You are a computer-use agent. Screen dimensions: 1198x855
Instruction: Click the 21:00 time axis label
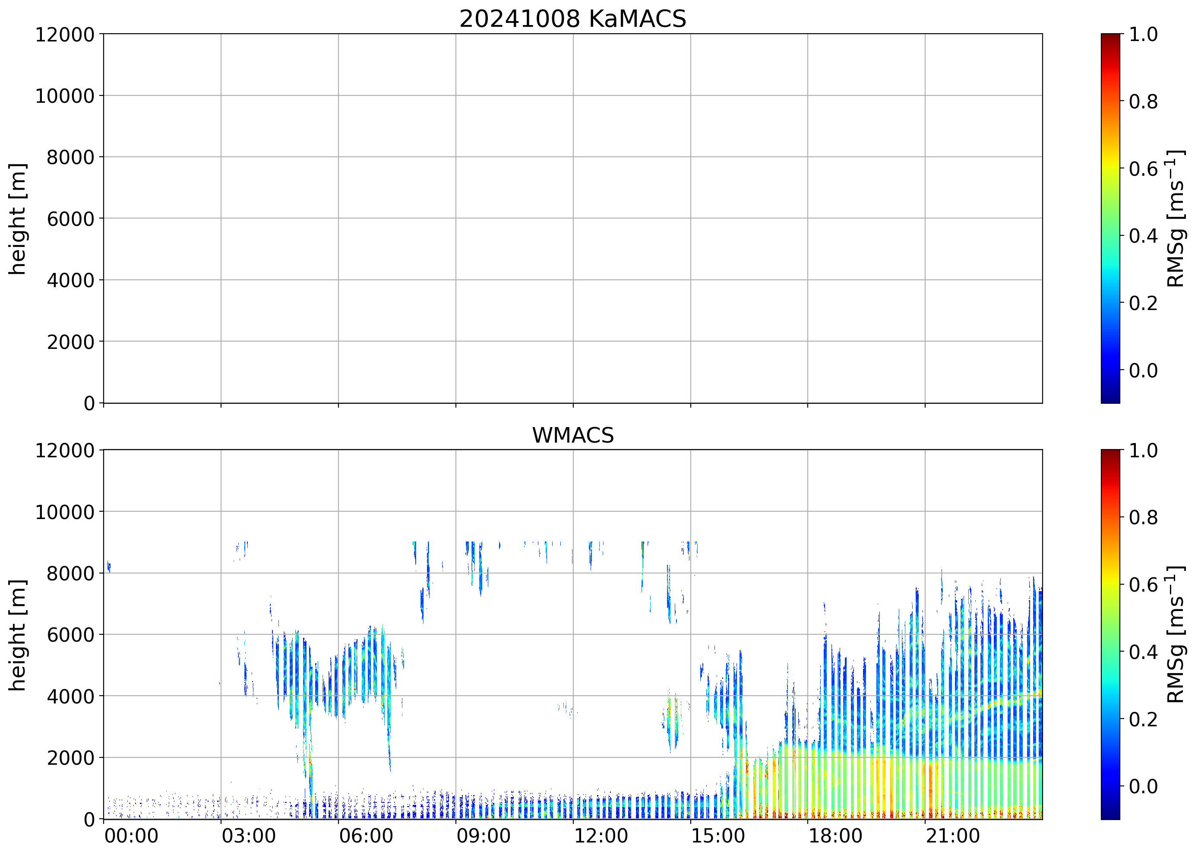[953, 836]
